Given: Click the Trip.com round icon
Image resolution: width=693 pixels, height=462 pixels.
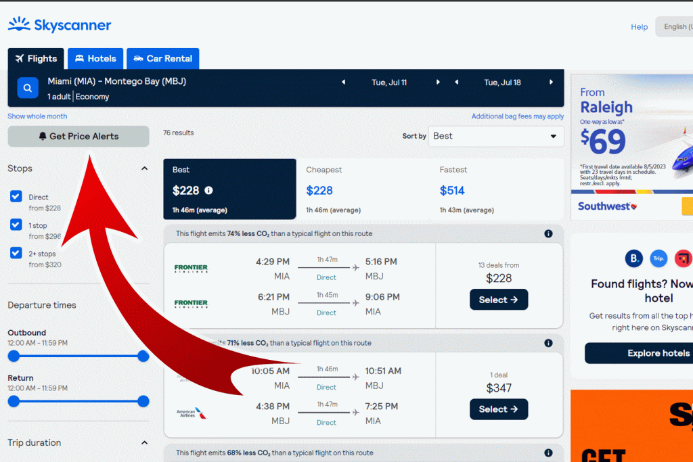Looking at the screenshot, I should coord(658,258).
